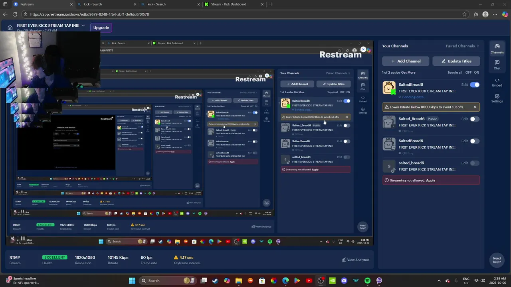Open a new browser tab

(x=271, y=4)
